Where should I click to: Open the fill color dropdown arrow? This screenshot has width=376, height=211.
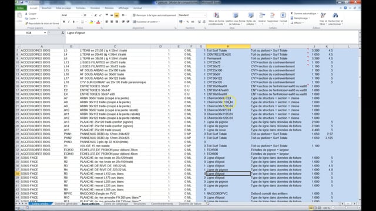[94, 22]
